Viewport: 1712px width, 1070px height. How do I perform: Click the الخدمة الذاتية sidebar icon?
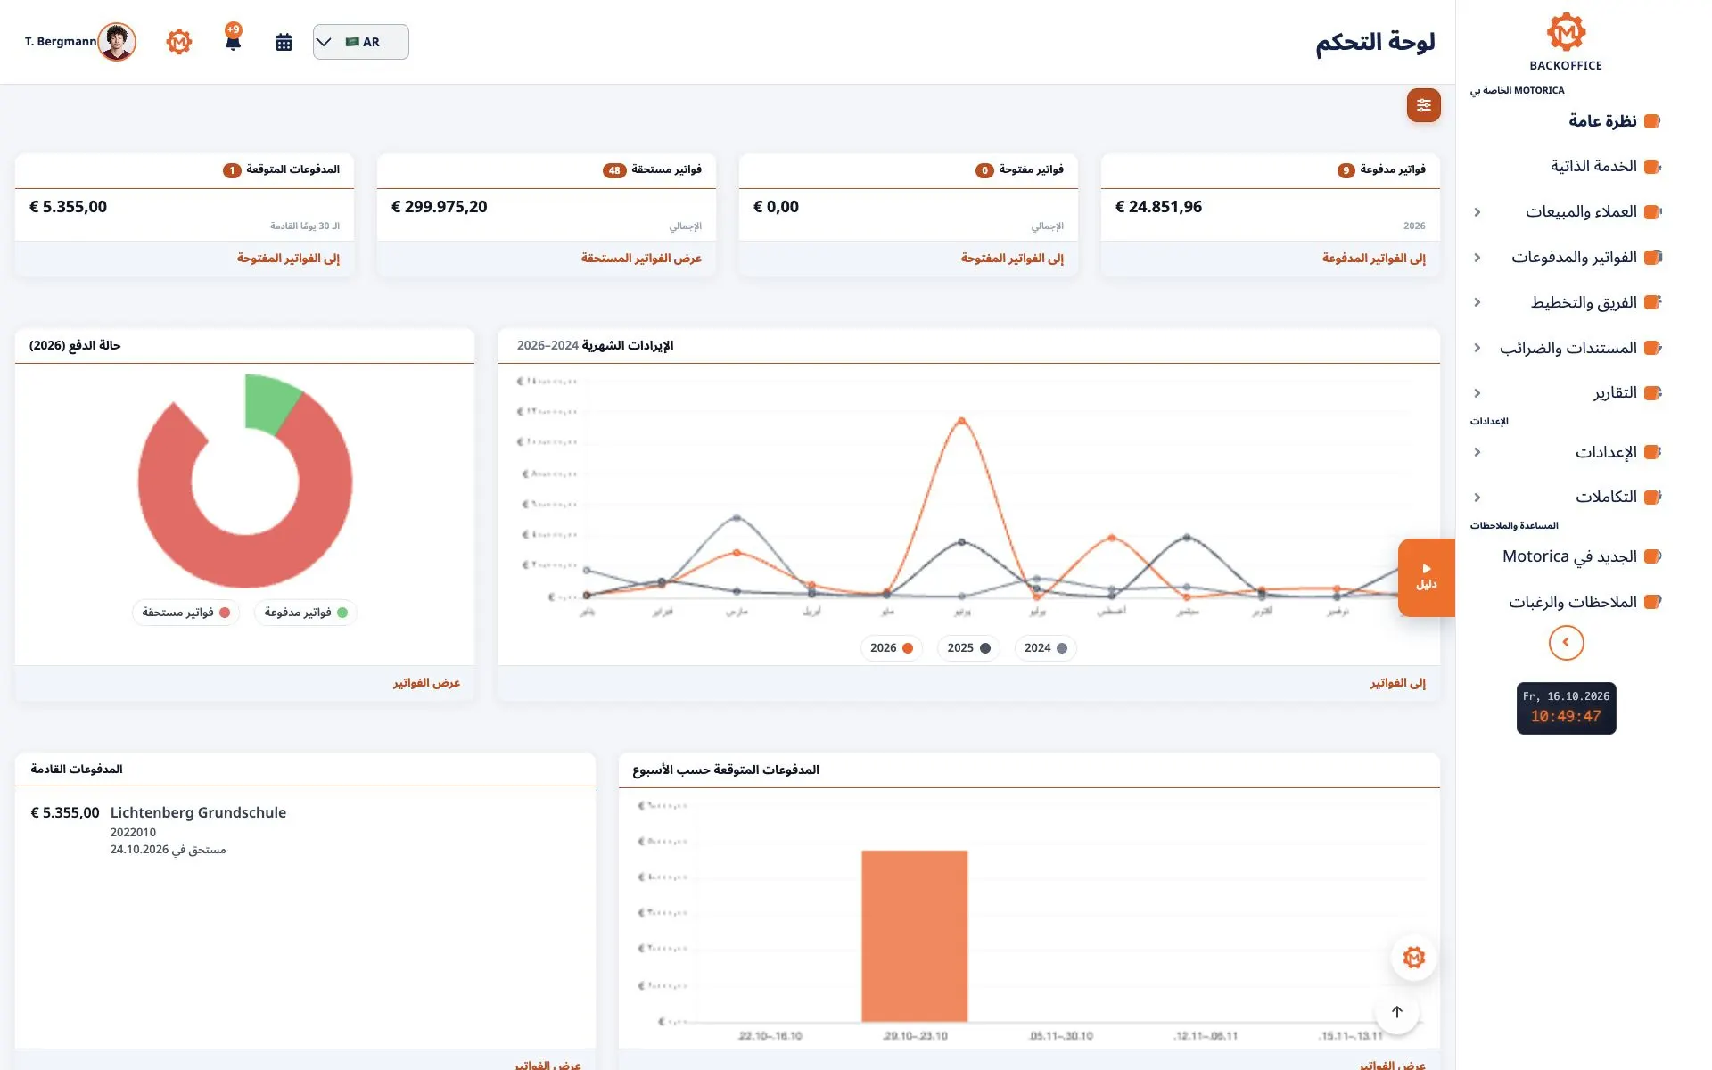click(x=1651, y=167)
